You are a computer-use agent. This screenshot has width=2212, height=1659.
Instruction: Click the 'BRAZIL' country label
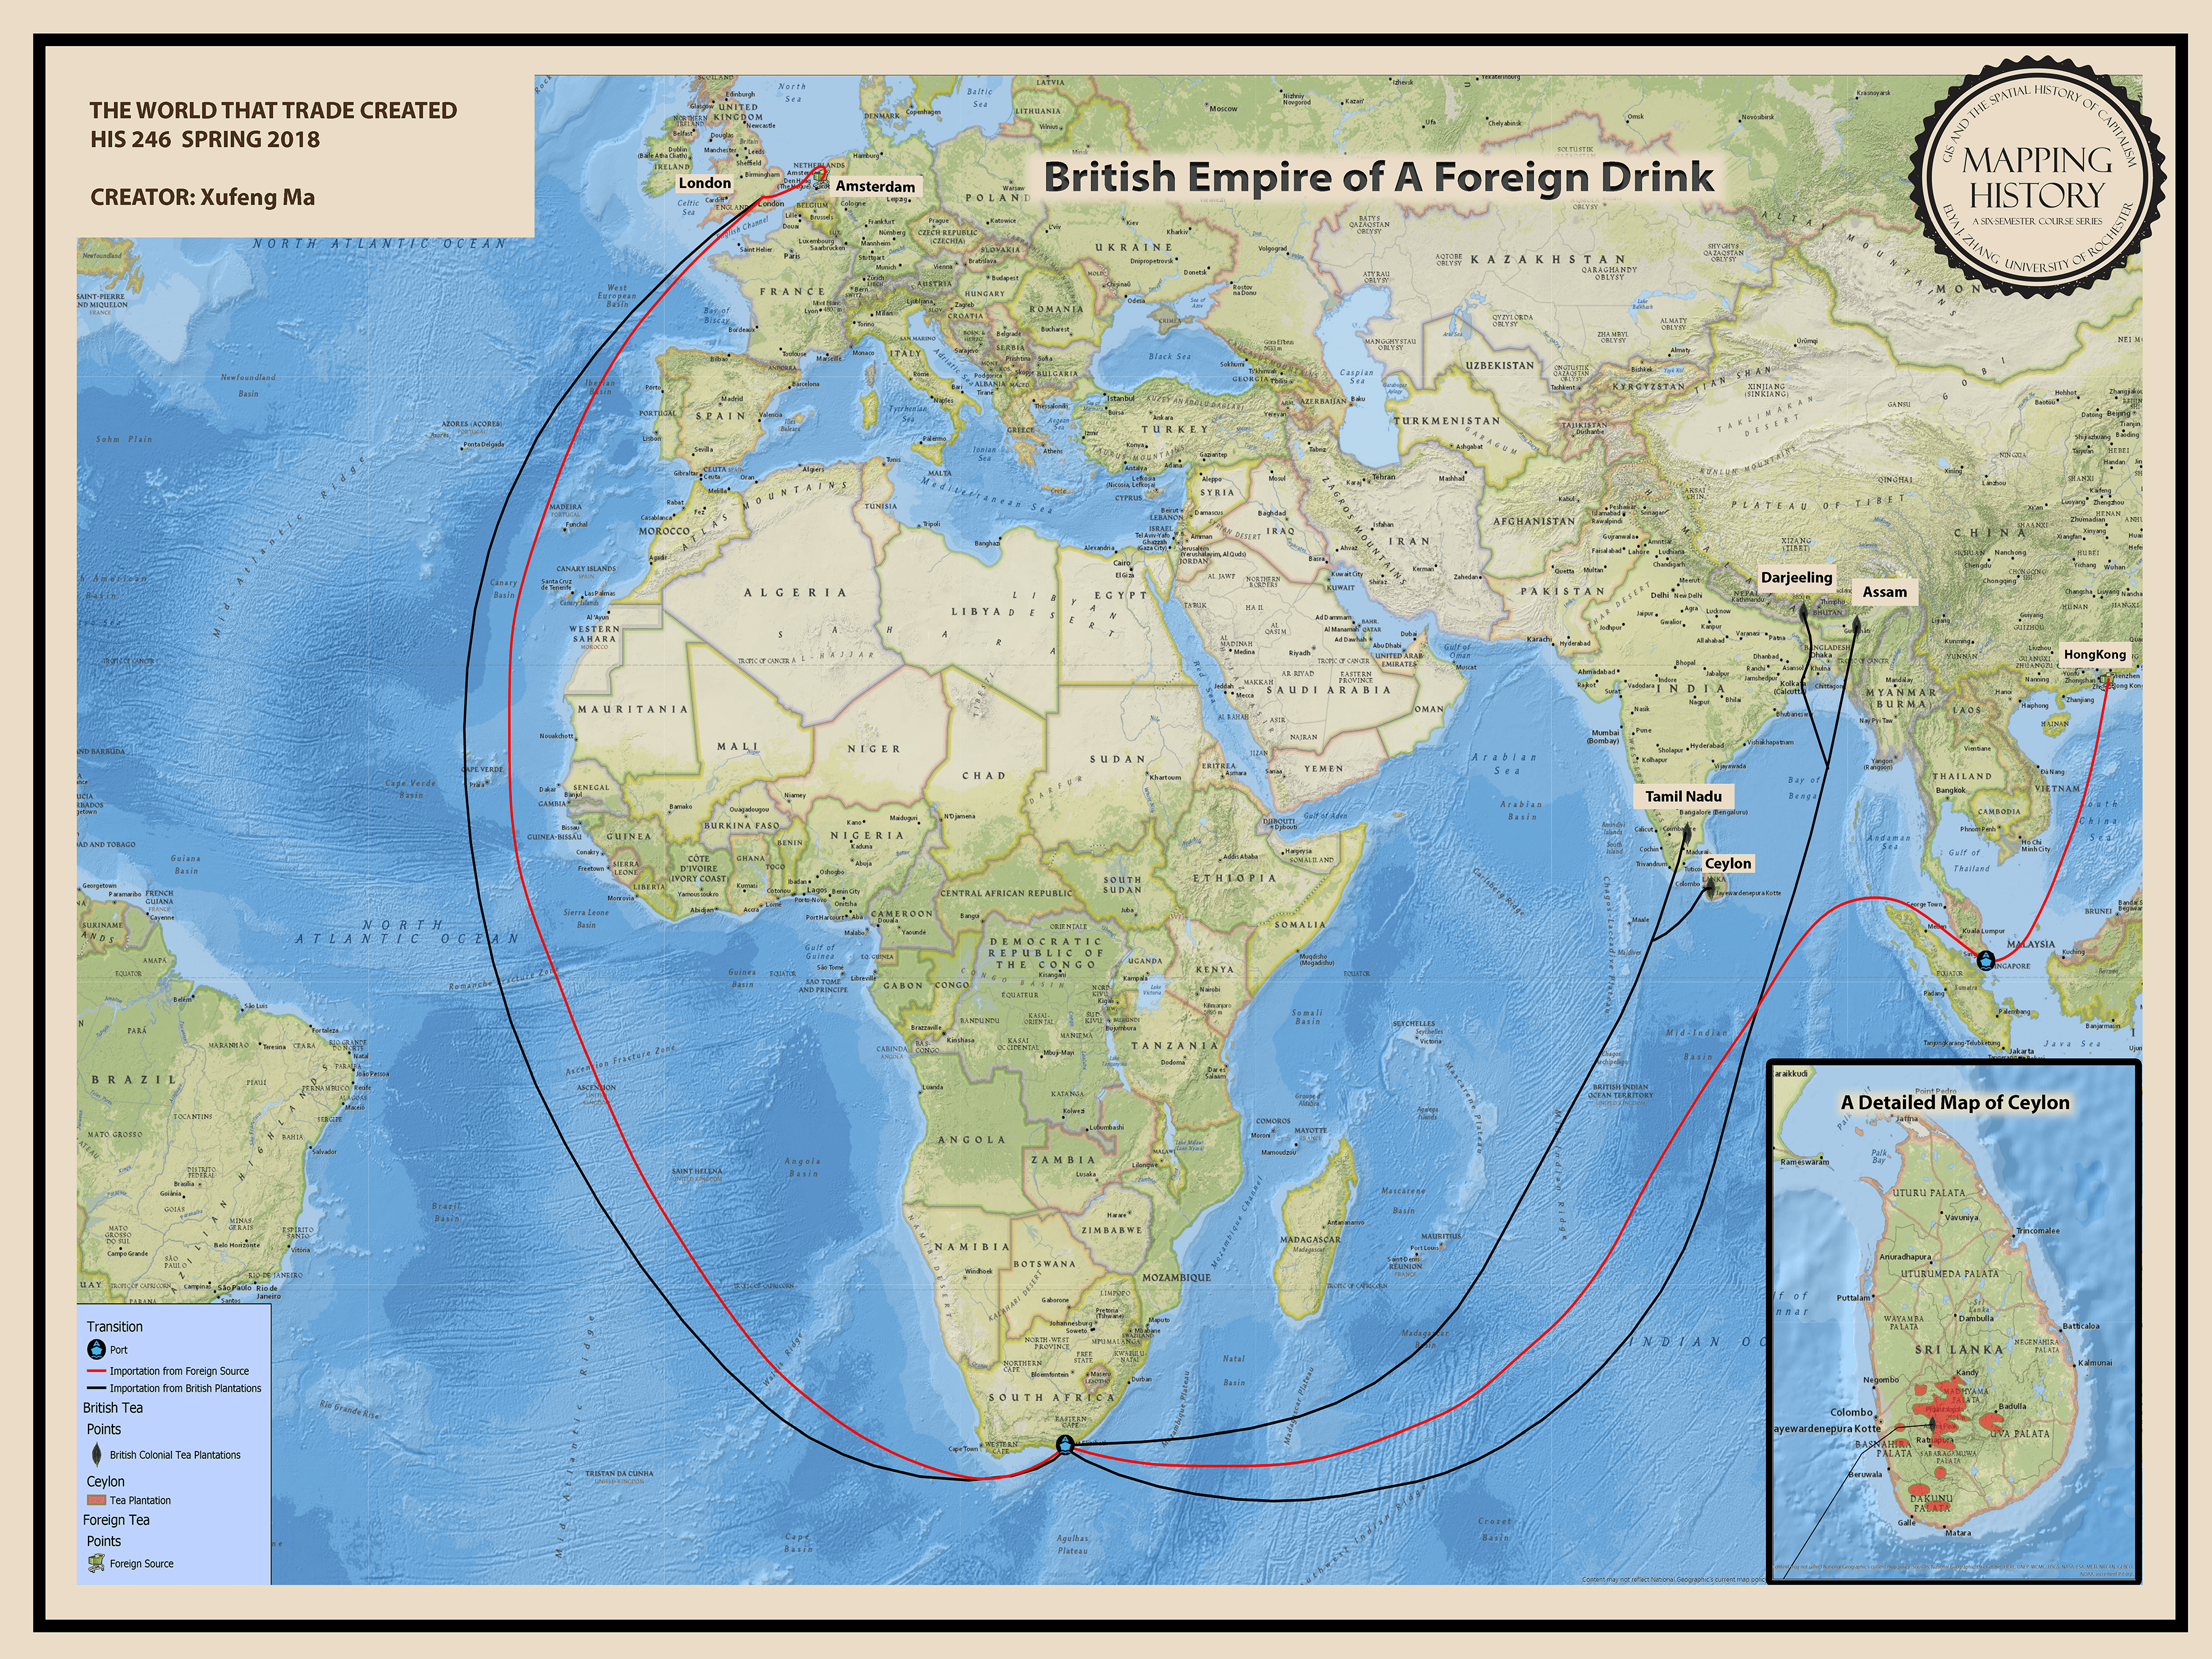[x=134, y=1080]
